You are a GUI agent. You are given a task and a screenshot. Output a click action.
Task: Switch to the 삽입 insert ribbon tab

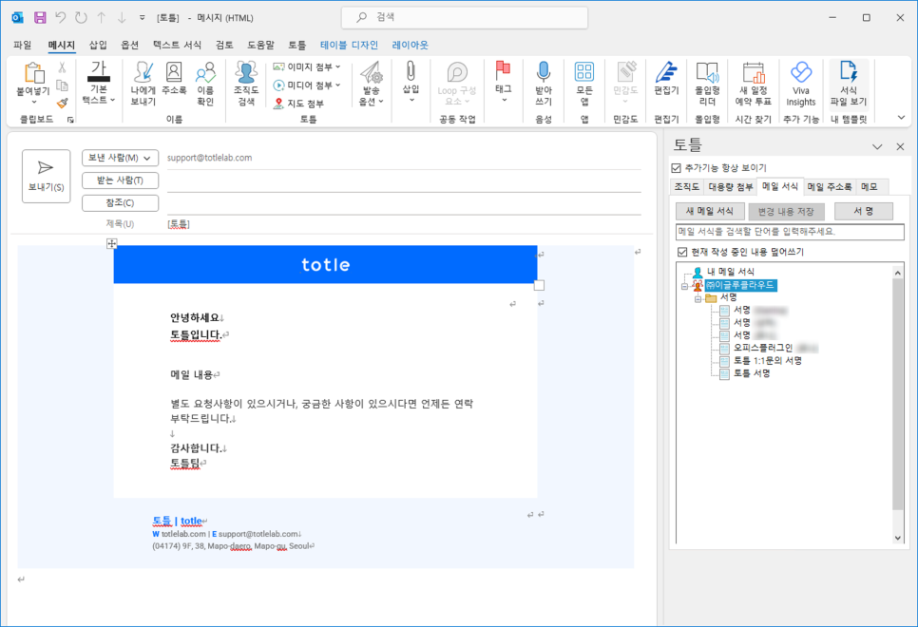pyautogui.click(x=98, y=45)
